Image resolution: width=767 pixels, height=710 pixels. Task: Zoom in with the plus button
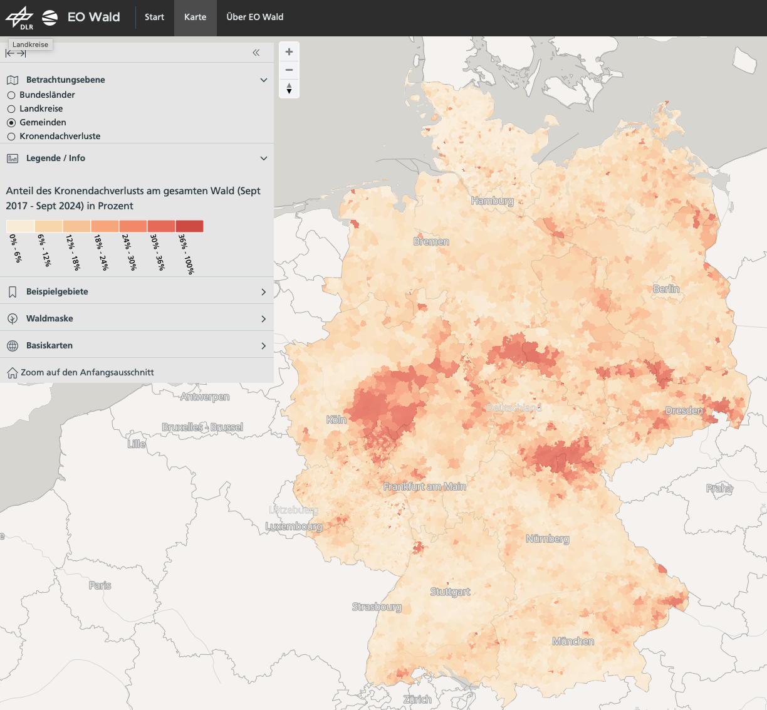coord(289,52)
